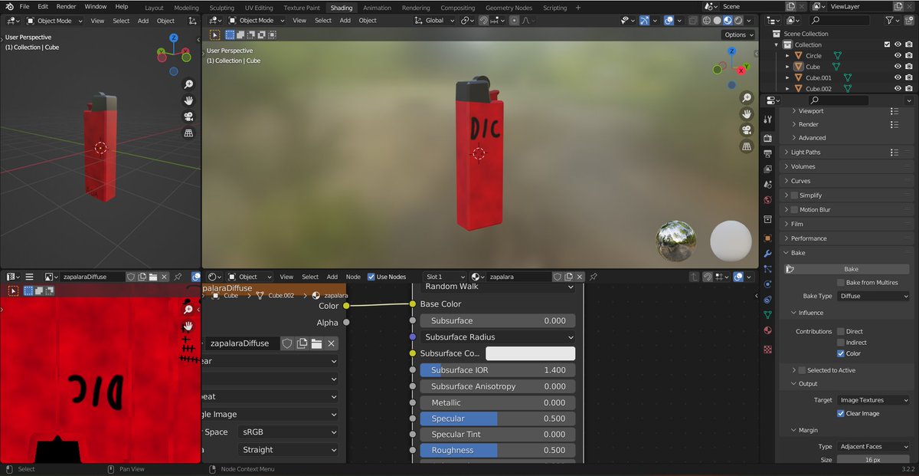
Task: Open Bake Type Diffuse dropdown
Action: point(872,296)
